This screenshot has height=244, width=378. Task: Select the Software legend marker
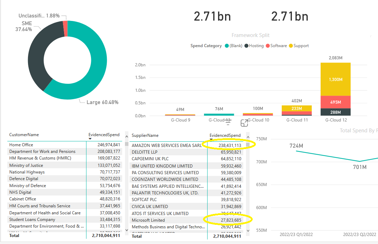268,46
